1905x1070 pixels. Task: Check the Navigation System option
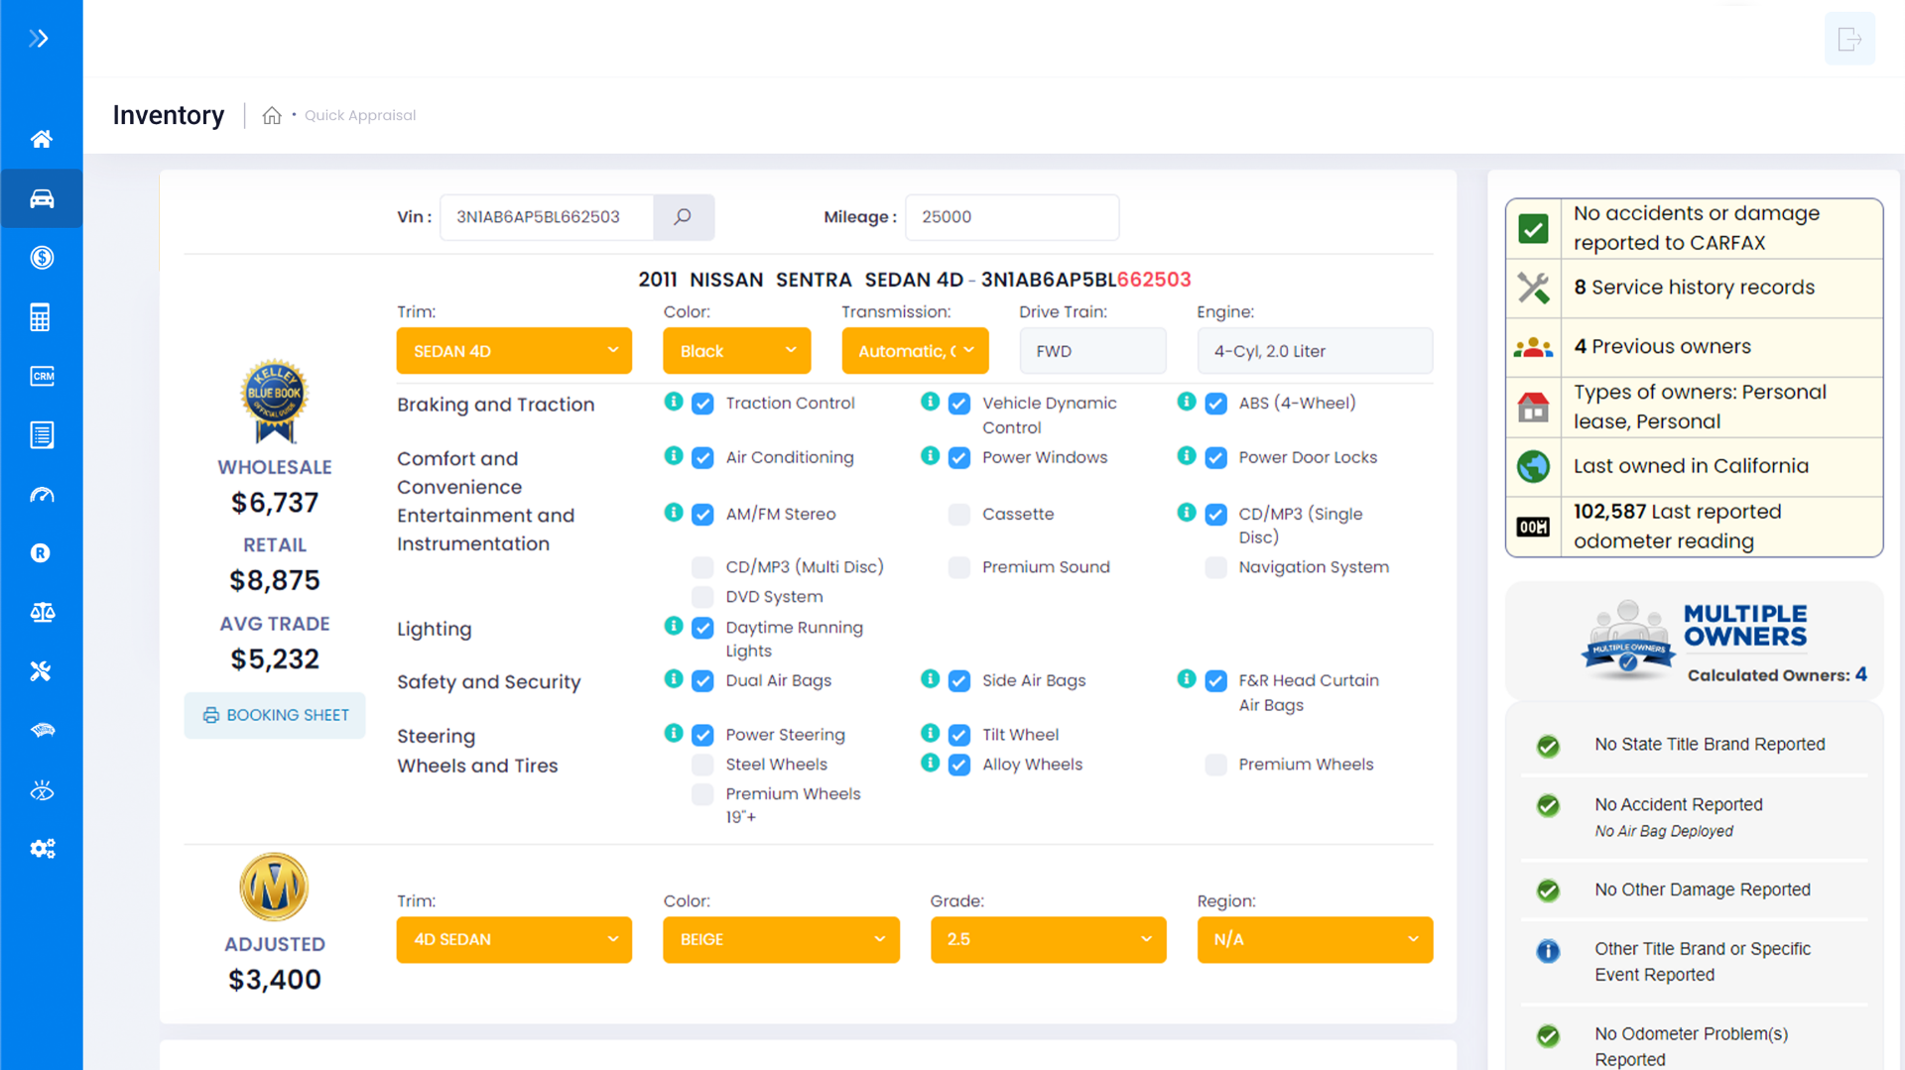1215,567
